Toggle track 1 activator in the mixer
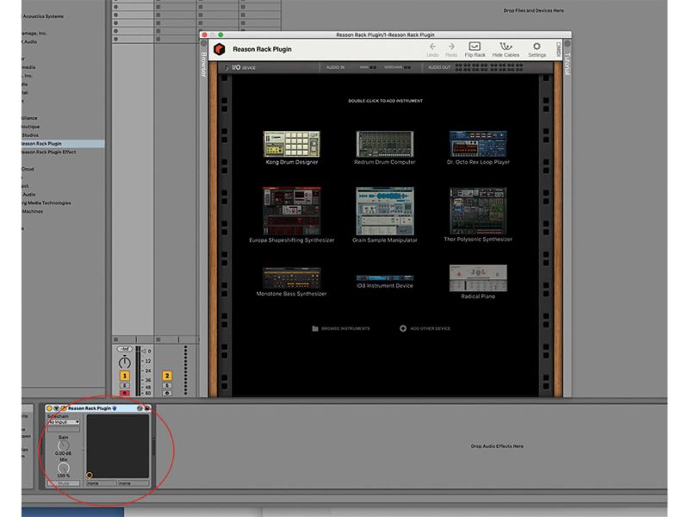This screenshot has width=689, height=517. pyautogui.click(x=125, y=375)
